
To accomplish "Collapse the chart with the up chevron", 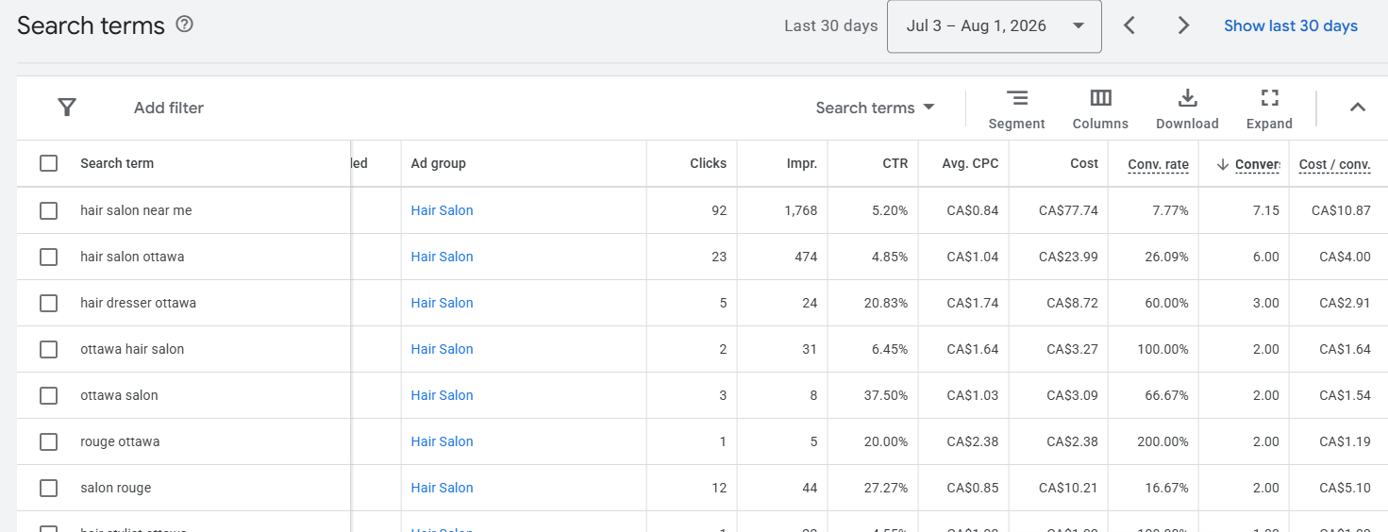I will (1357, 108).
